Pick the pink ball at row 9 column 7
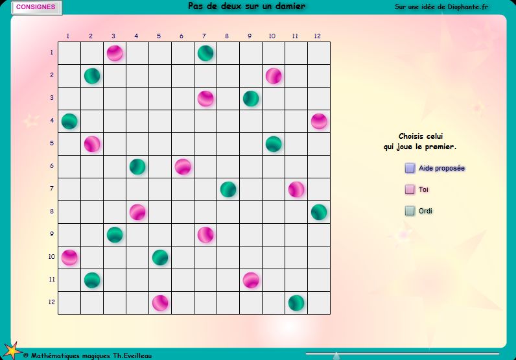 205,235
